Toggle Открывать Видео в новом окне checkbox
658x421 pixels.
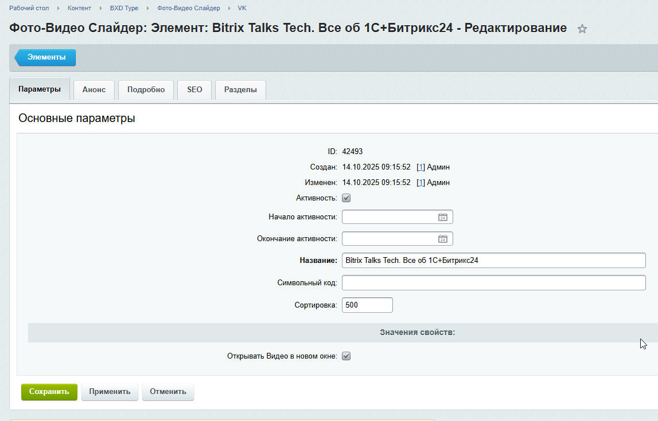[346, 356]
